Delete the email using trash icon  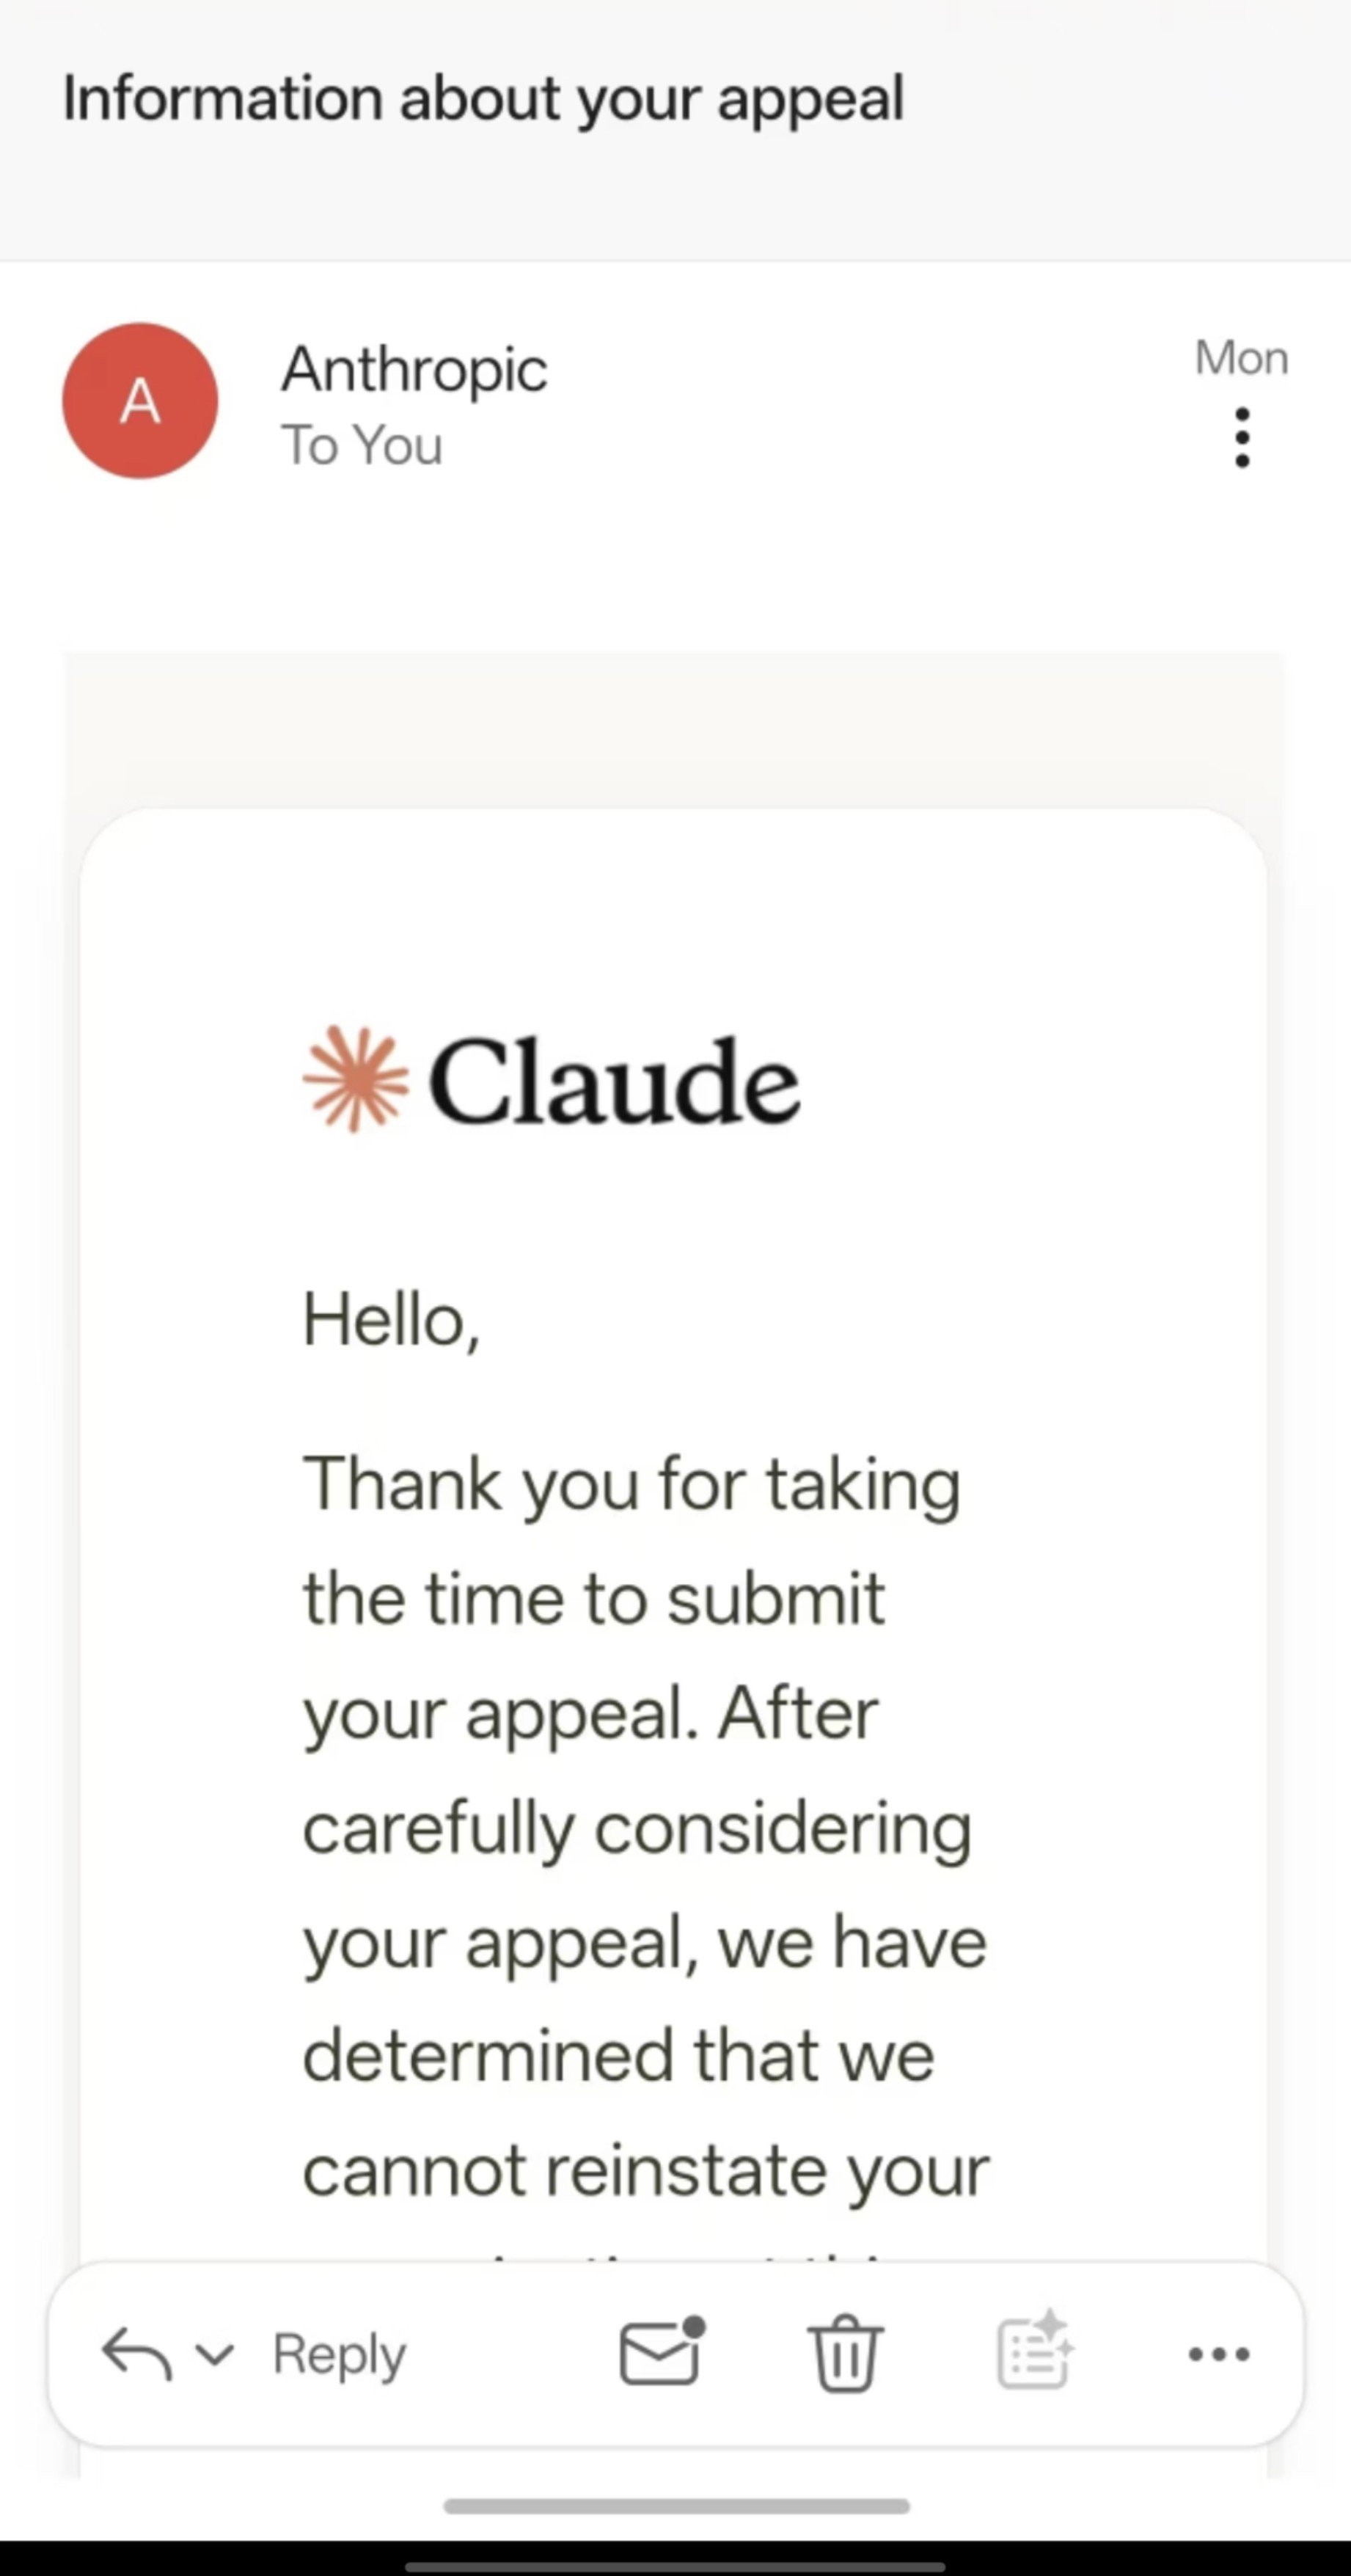tap(845, 2352)
